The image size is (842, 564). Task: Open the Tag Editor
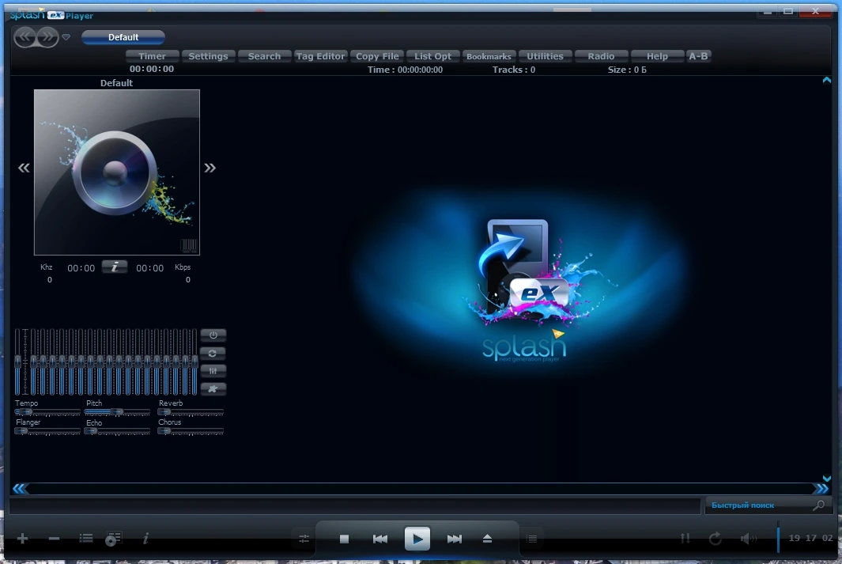click(x=320, y=56)
